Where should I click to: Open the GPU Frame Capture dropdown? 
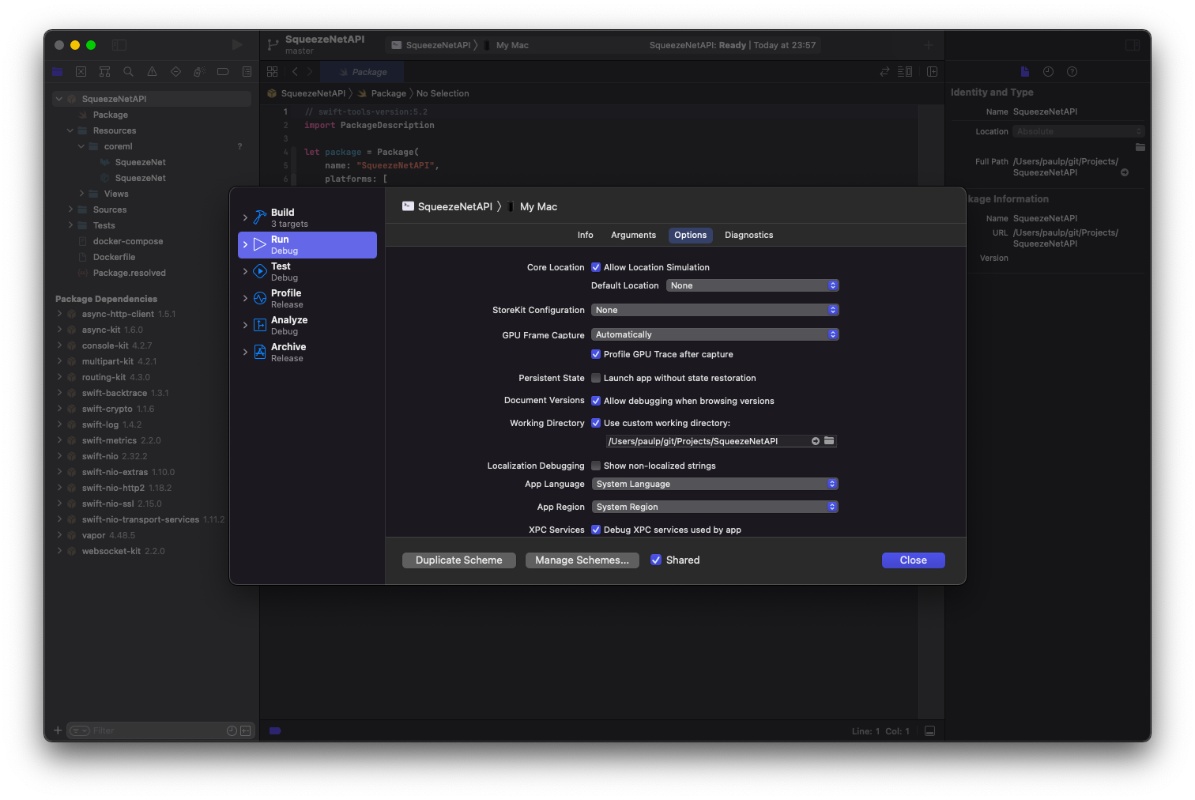pos(715,334)
